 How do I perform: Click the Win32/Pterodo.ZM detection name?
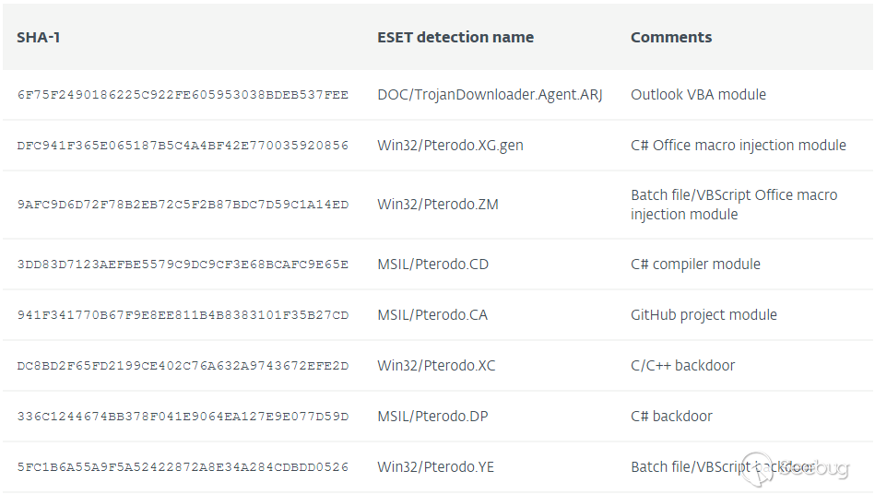pyautogui.click(x=438, y=205)
